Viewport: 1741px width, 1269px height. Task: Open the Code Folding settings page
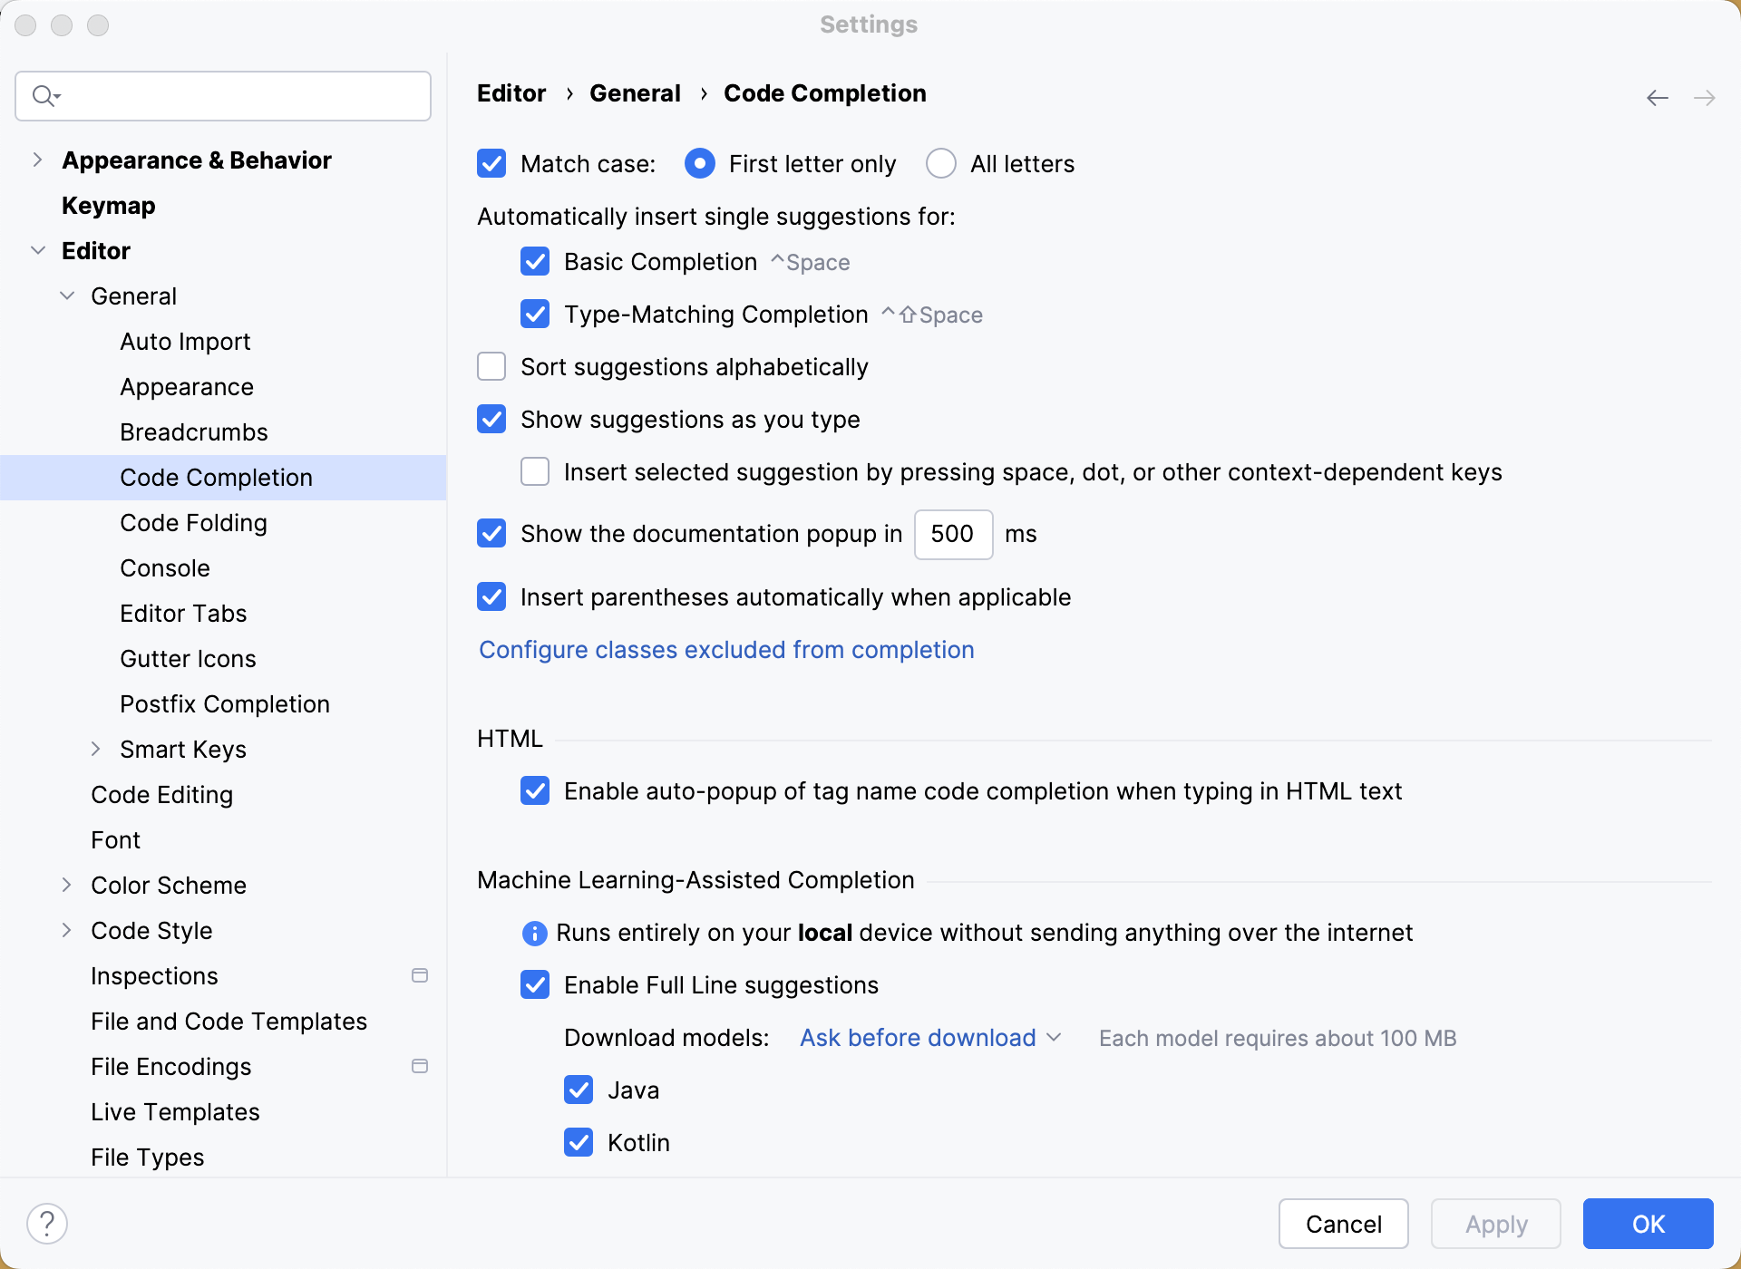tap(193, 523)
